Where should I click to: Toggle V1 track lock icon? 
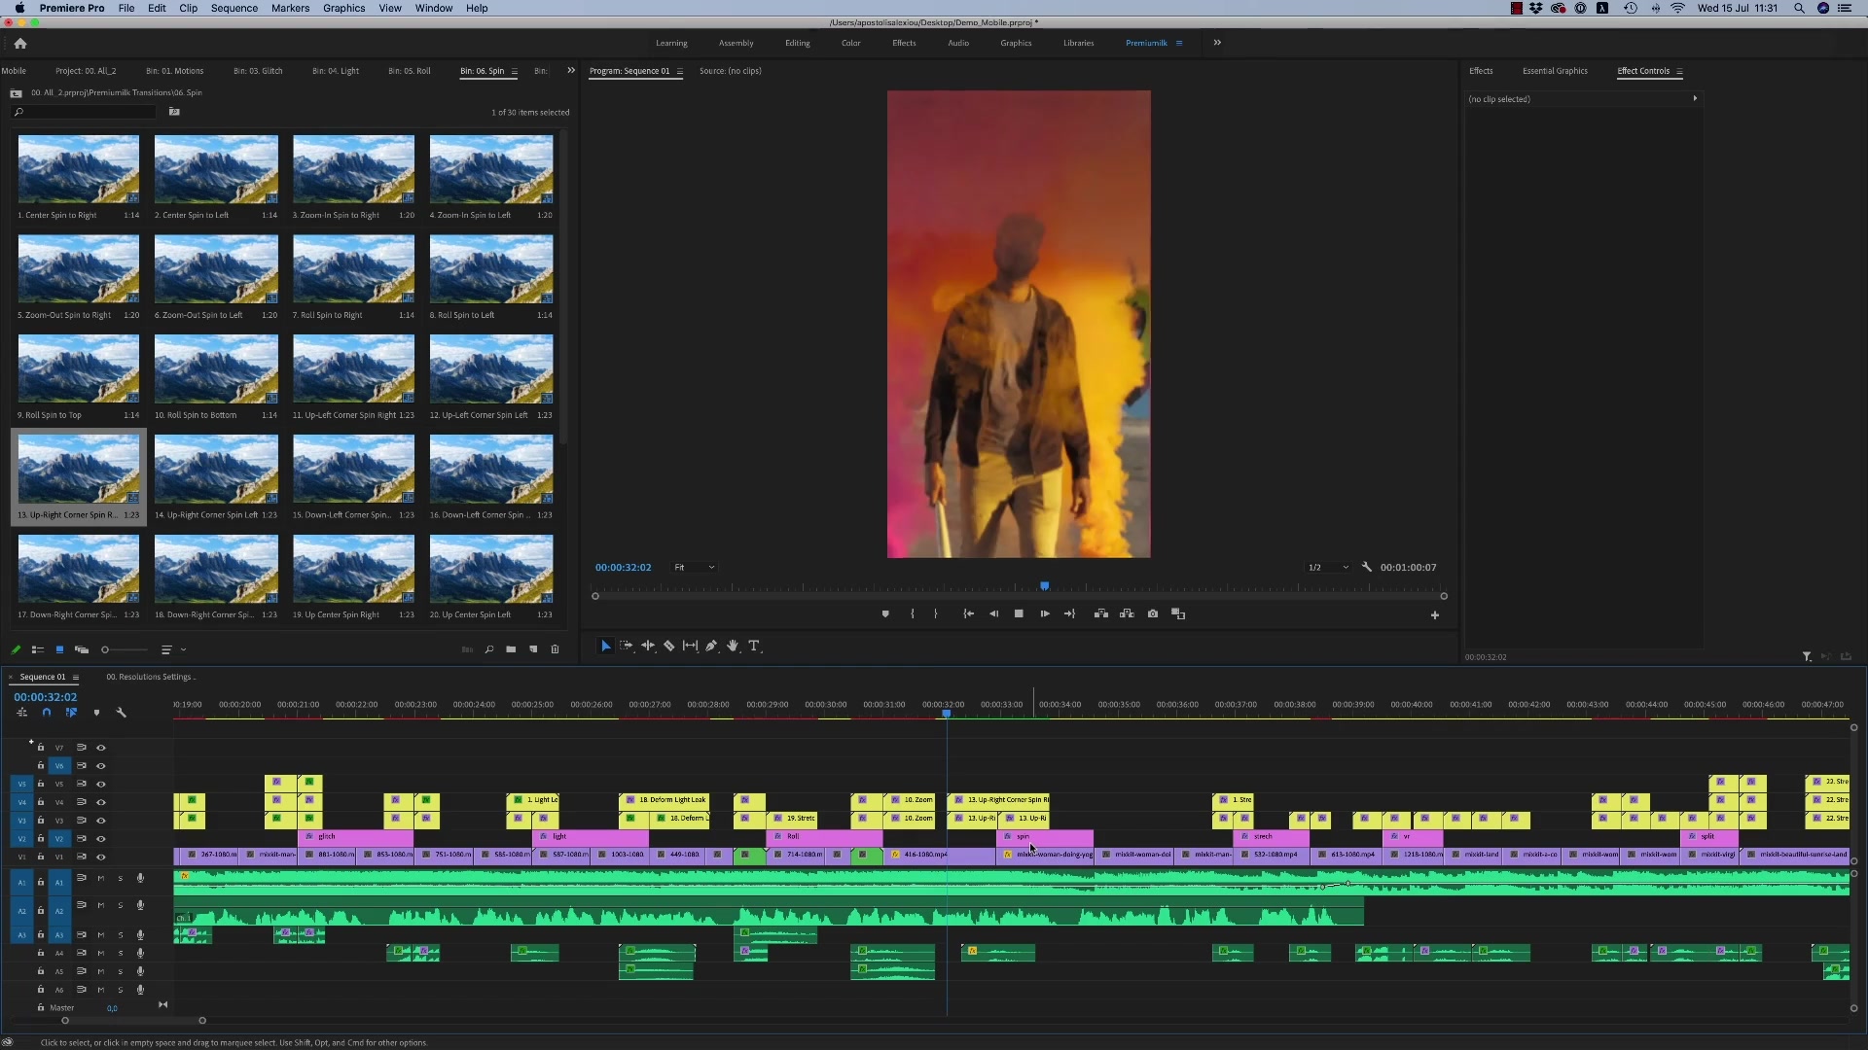(x=40, y=856)
